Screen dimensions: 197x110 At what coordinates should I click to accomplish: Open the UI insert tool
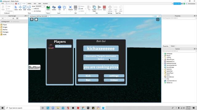[x=64, y=8]
